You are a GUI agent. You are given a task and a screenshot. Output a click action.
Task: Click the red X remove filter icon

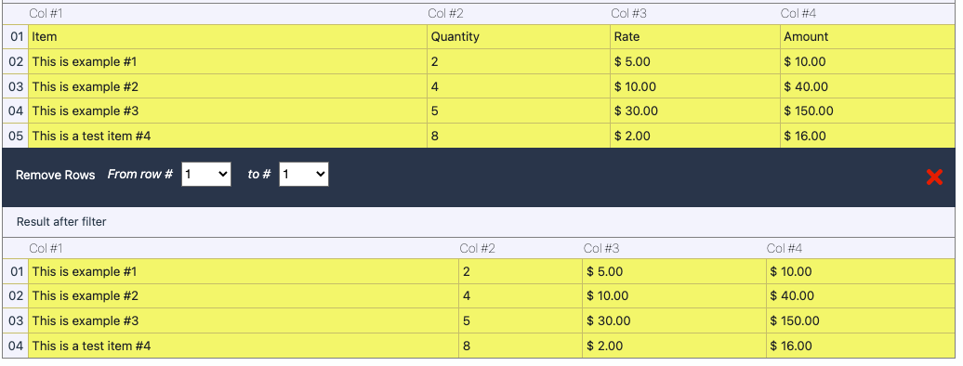934,176
